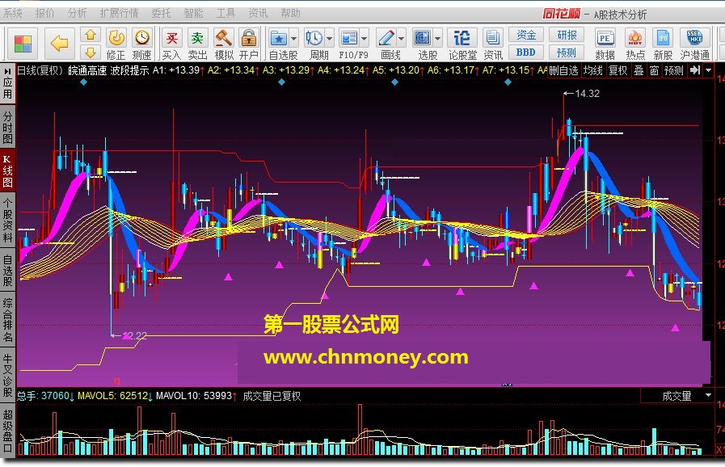Click the 买入 buy icon
725x467 pixels.
pos(171,44)
